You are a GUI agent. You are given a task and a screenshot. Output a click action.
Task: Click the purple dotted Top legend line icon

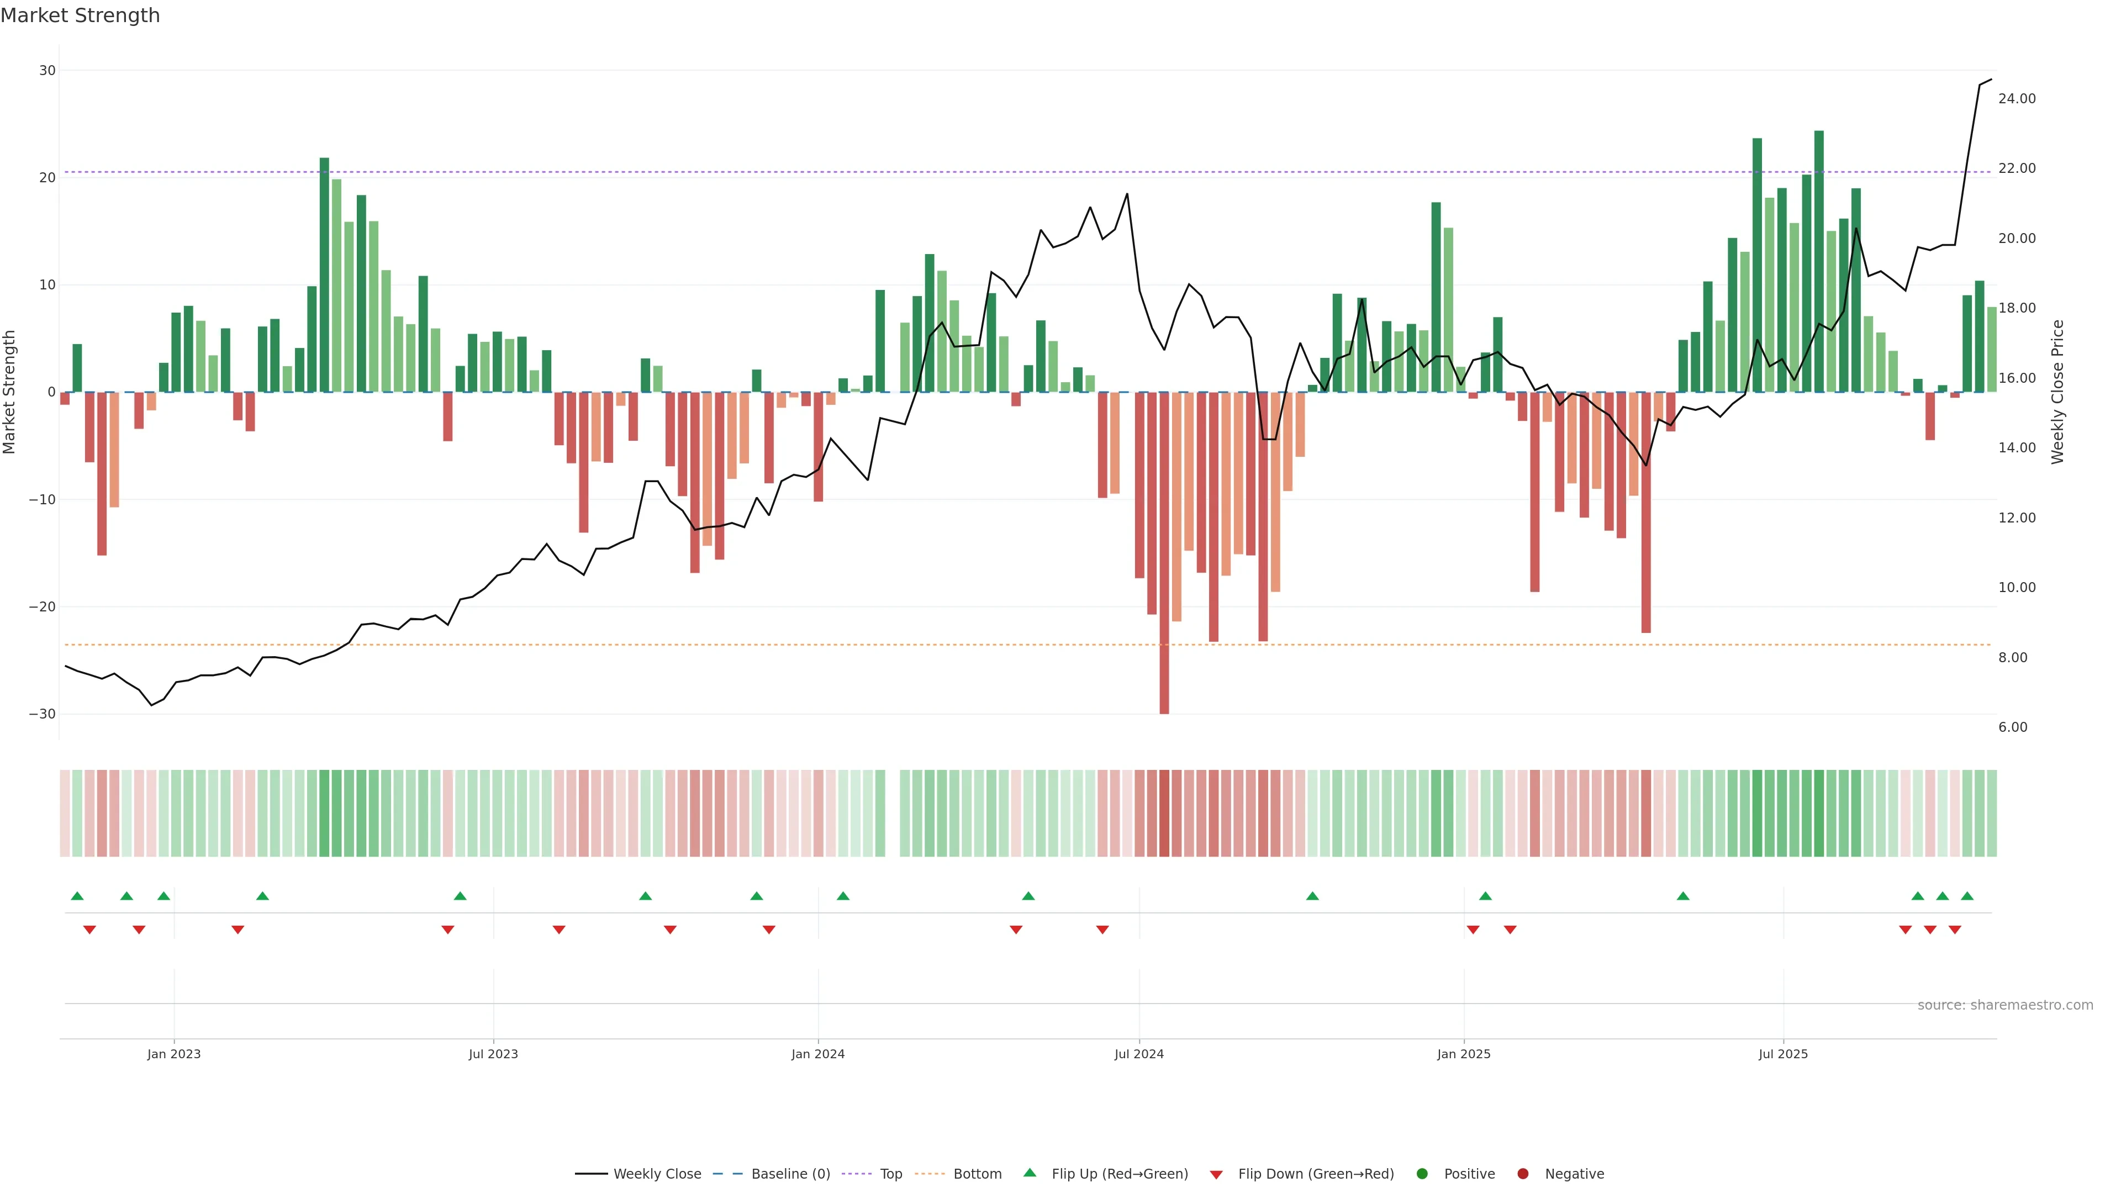[x=857, y=1174]
